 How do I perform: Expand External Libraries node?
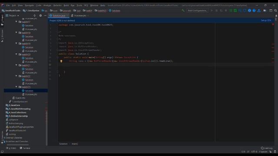13,138
